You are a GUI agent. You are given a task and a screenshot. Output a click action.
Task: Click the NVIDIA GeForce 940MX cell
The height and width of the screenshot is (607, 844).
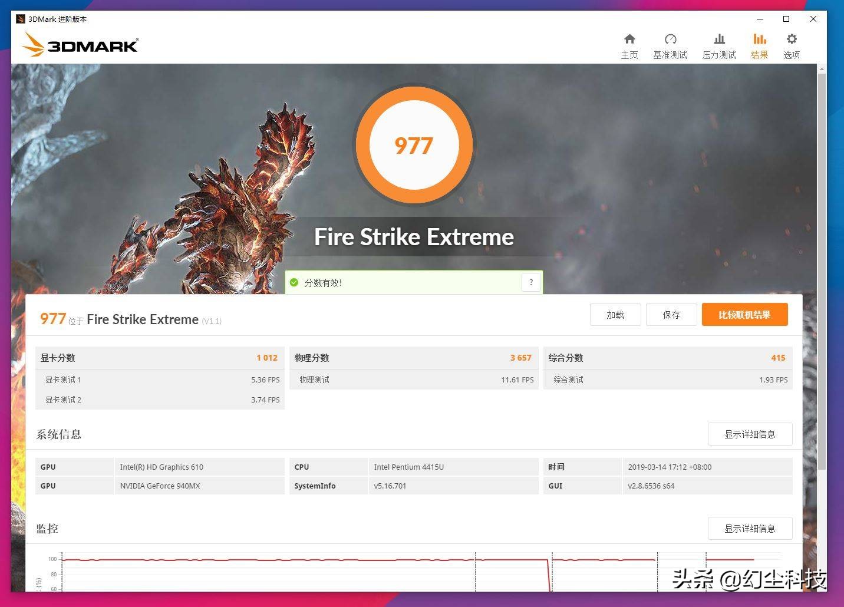199,486
